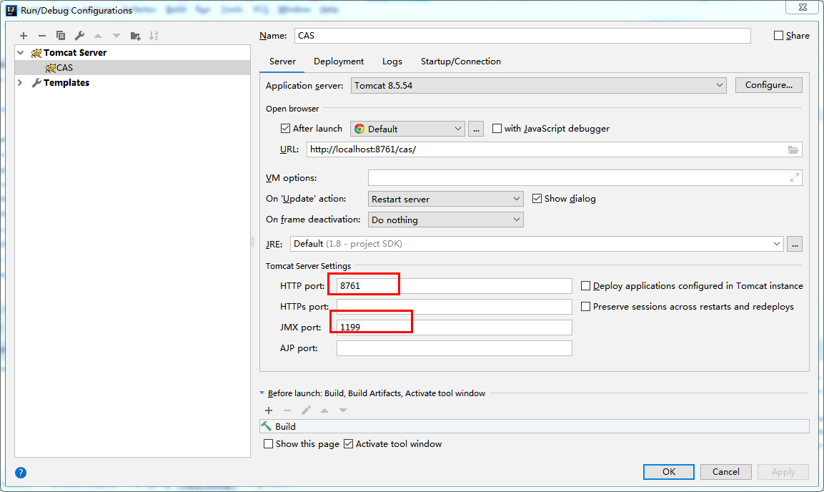Move configuration up in list
The height and width of the screenshot is (492, 824).
(x=98, y=36)
